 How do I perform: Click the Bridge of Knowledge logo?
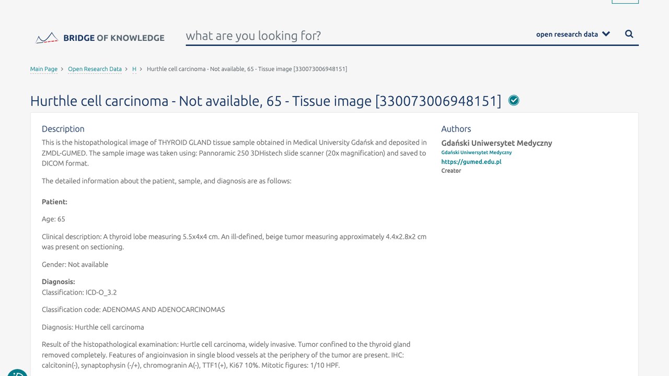point(100,38)
